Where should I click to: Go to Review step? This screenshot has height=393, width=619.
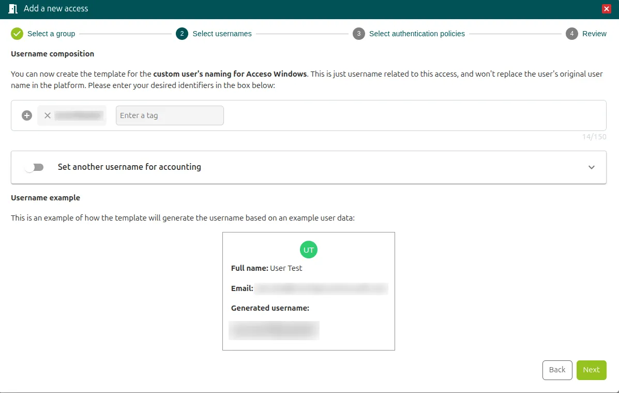tap(594, 34)
